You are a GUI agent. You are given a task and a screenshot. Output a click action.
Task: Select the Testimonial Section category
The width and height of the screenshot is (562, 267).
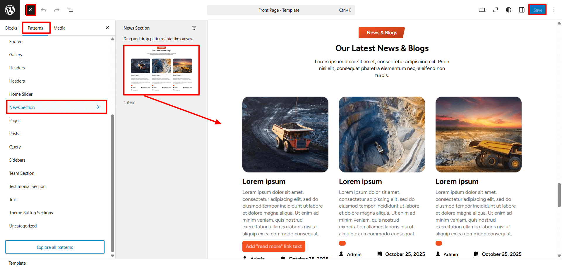click(x=27, y=186)
